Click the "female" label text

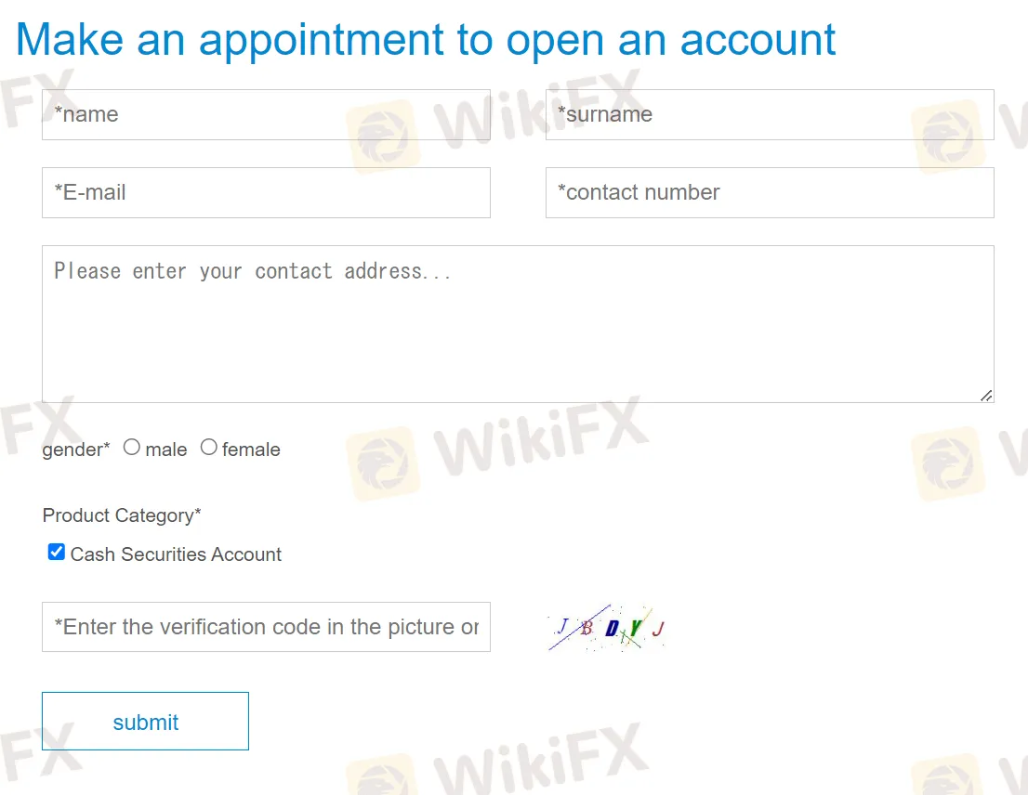tap(251, 450)
